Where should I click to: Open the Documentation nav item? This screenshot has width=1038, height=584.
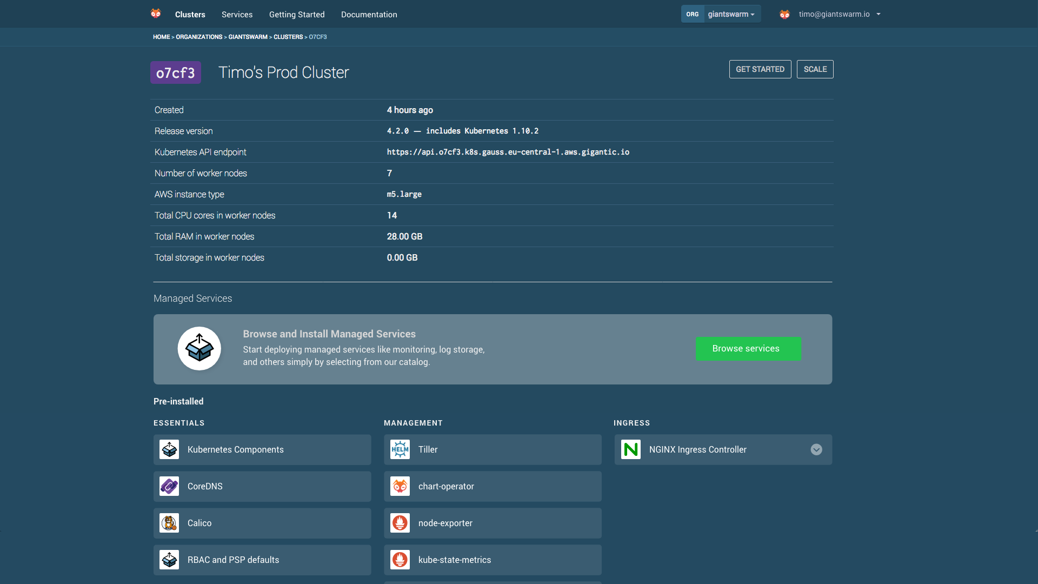point(369,15)
